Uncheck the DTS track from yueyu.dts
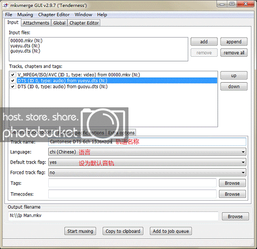The height and width of the screenshot is (249, 257). tap(13, 80)
